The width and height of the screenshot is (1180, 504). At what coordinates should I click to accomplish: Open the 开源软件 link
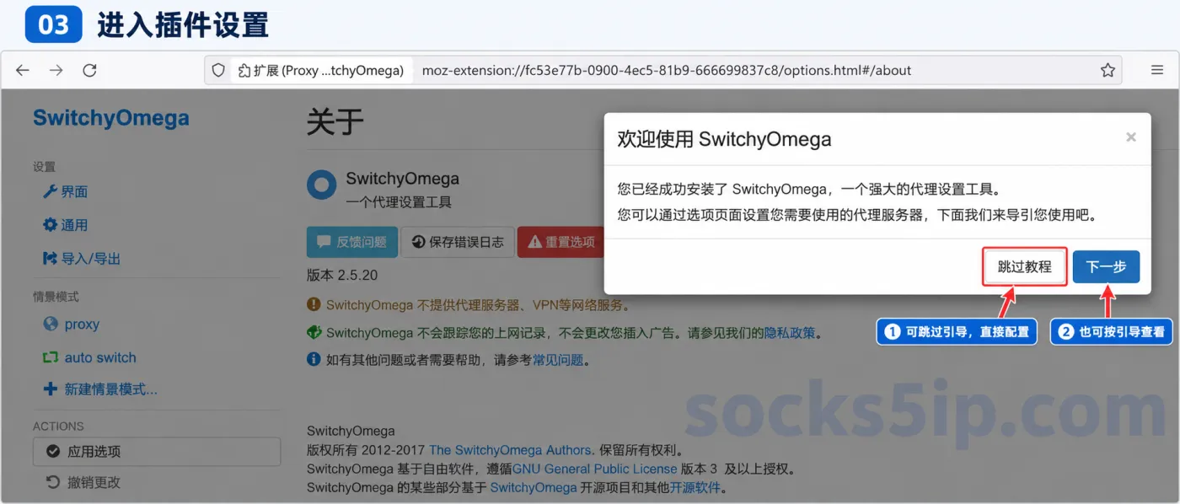point(695,488)
